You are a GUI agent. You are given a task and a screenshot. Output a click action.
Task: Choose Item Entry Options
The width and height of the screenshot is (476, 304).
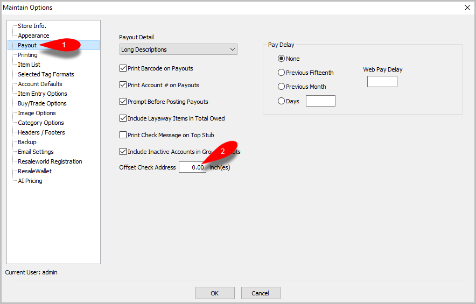pos(43,94)
